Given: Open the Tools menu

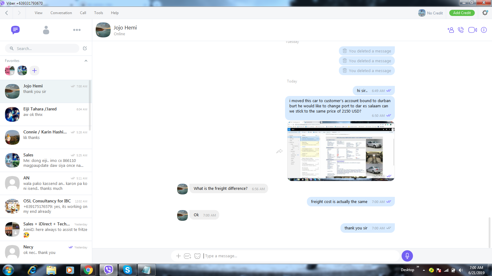Looking at the screenshot, I should [98, 13].
